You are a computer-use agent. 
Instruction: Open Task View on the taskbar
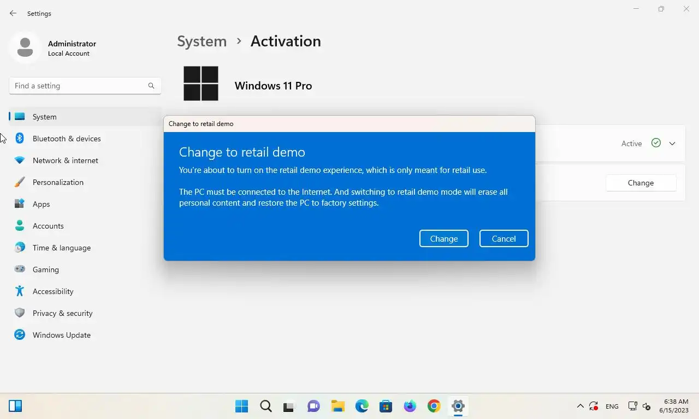[289, 406]
